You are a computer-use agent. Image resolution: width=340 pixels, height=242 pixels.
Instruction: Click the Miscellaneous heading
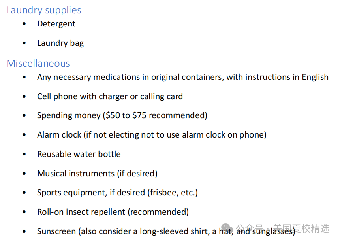[38, 64]
